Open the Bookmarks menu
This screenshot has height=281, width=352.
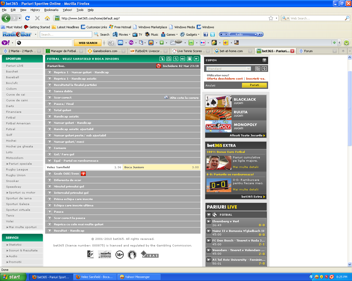51,10
